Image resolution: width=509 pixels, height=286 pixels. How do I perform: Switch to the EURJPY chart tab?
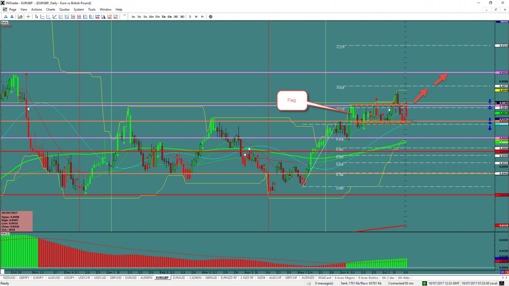pyautogui.click(x=38, y=278)
